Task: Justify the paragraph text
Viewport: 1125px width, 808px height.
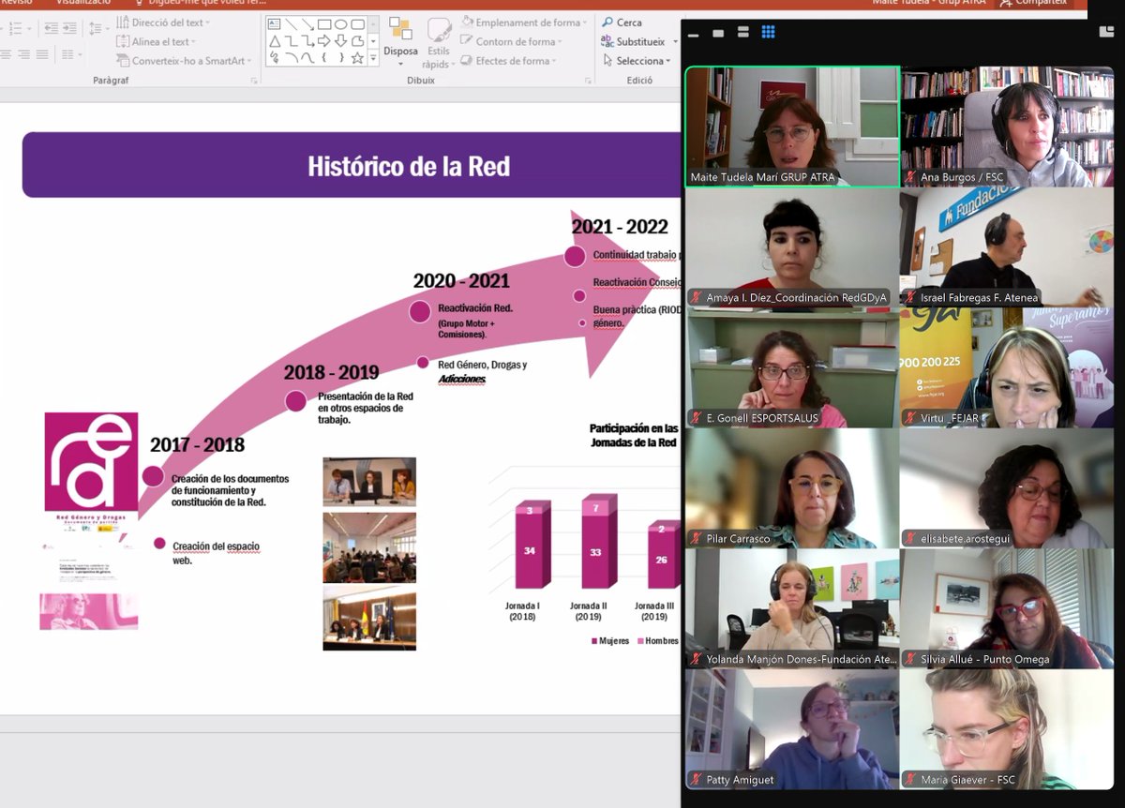Action: click(x=42, y=54)
